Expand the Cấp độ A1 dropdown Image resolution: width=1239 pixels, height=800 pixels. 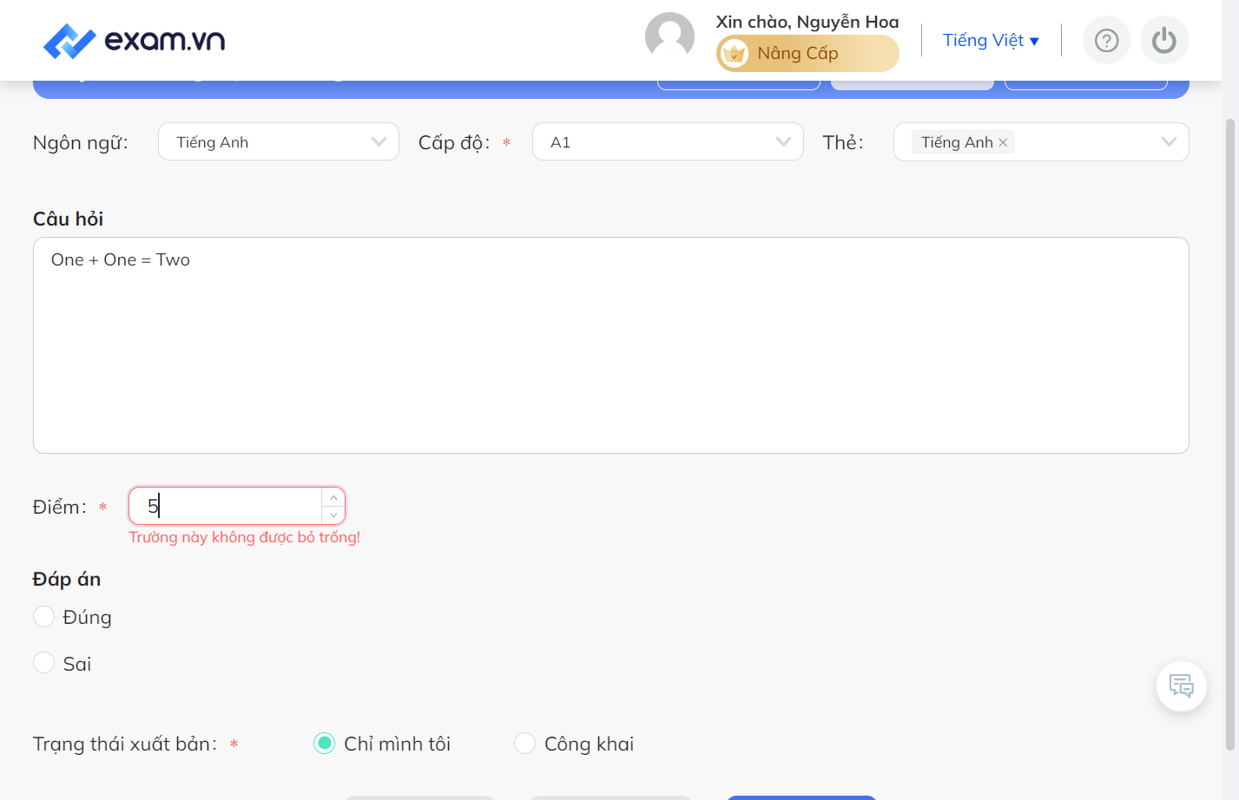(x=668, y=142)
